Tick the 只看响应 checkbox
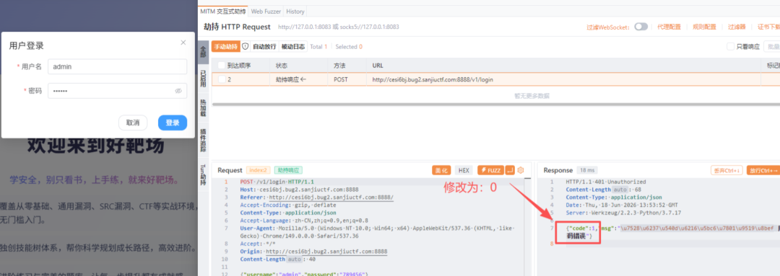The width and height of the screenshot is (780, 276). coord(730,47)
